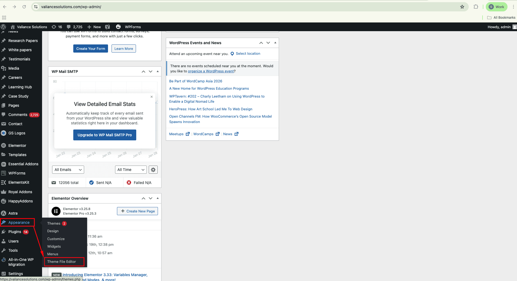Click the envelope icon beside 12056 total
Viewport: 517px width, 281px height.
click(x=54, y=183)
